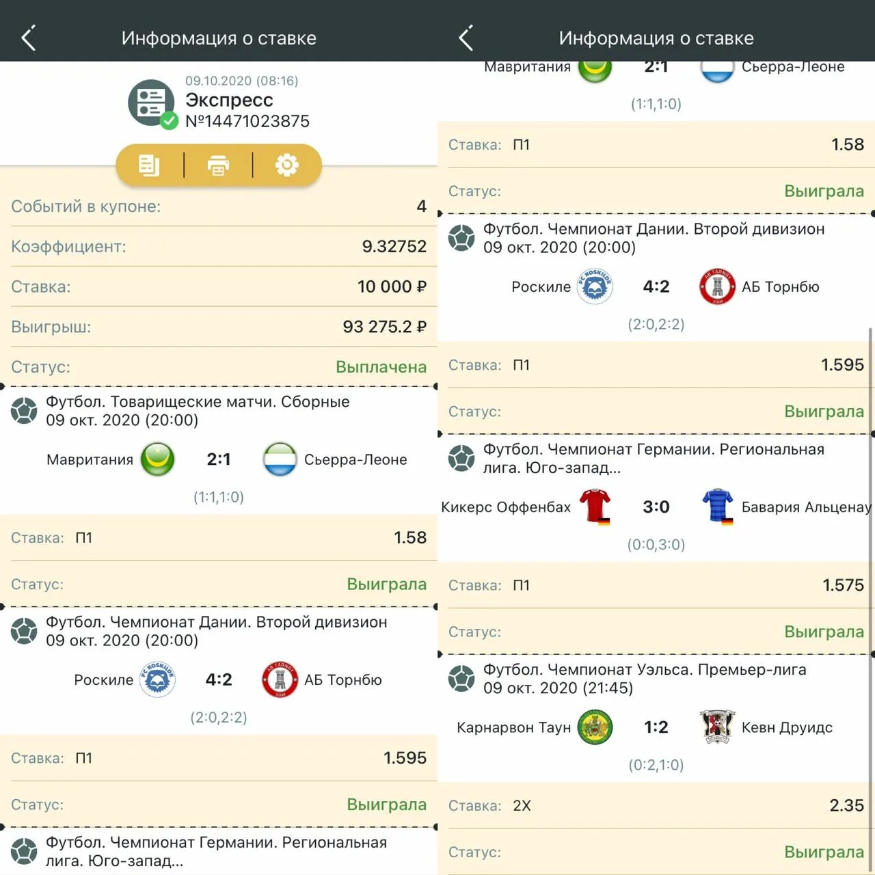Tap the Экспресс bet type label
Image resolution: width=875 pixels, height=875 pixels.
(229, 100)
